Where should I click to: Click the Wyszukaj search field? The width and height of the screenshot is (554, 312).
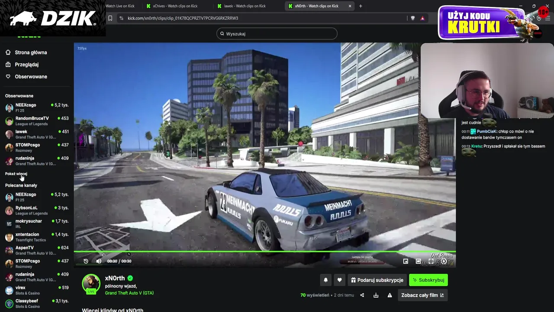tap(277, 34)
